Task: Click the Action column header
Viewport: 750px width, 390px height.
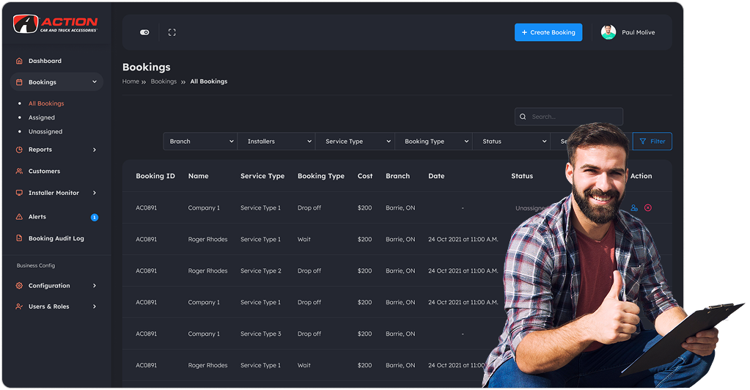Action: [641, 176]
